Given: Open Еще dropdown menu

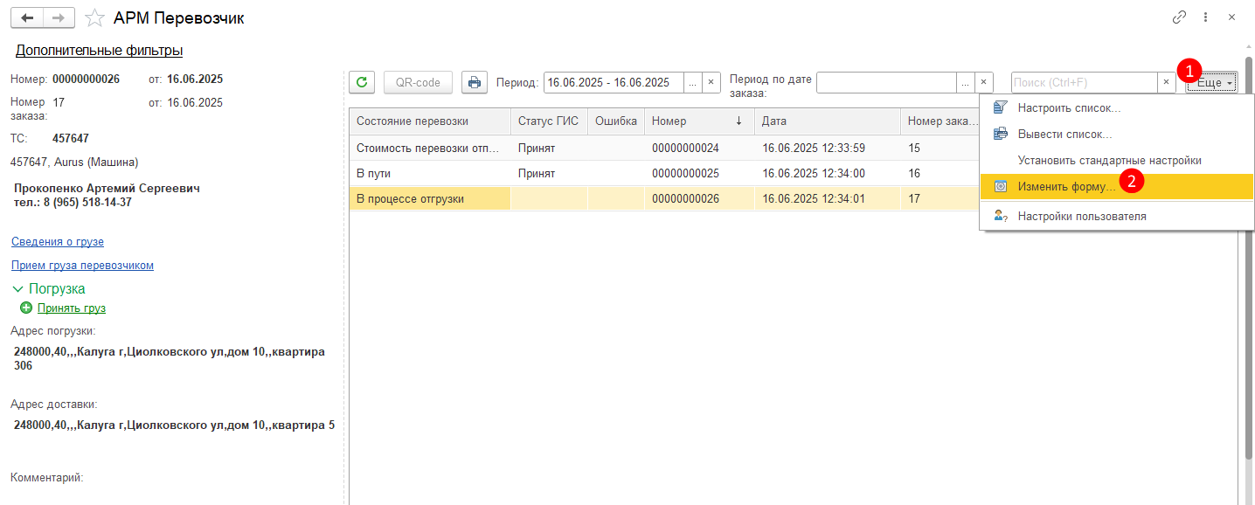Looking at the screenshot, I should pyautogui.click(x=1211, y=82).
